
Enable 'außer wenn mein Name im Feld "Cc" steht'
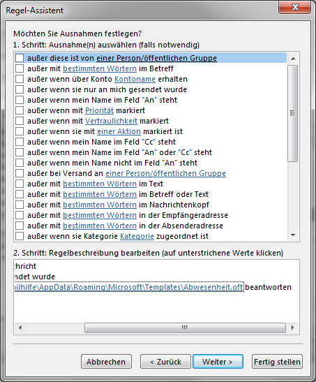coord(20,142)
